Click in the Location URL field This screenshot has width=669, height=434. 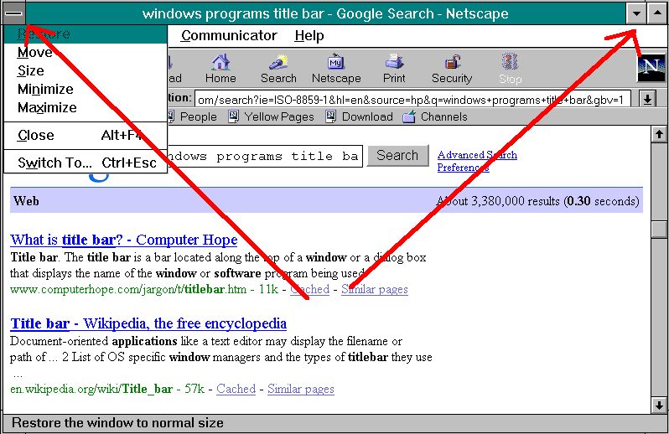(x=412, y=100)
